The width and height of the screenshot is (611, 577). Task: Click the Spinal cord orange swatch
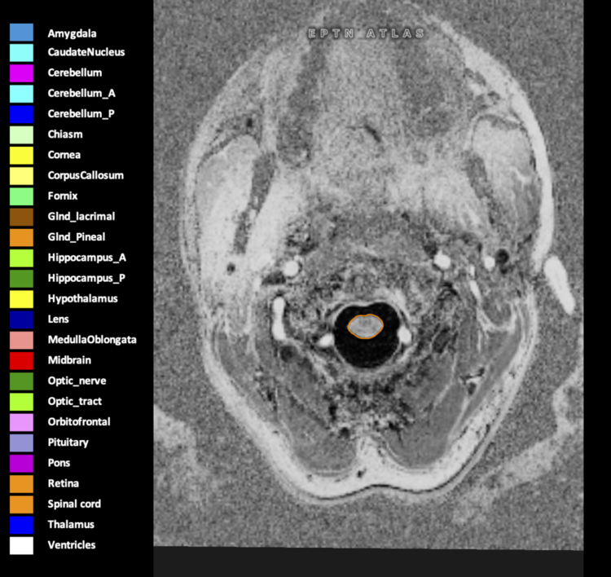tap(21, 504)
